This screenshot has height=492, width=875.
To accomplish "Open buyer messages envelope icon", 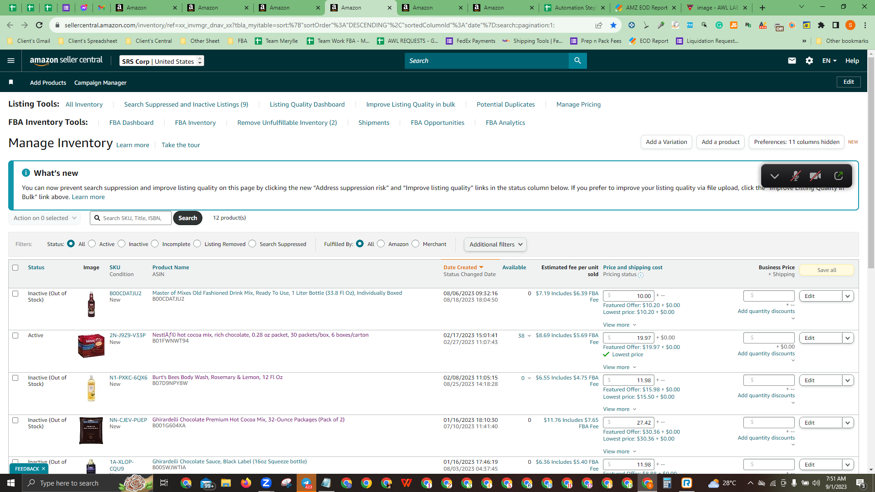I will tap(792, 61).
